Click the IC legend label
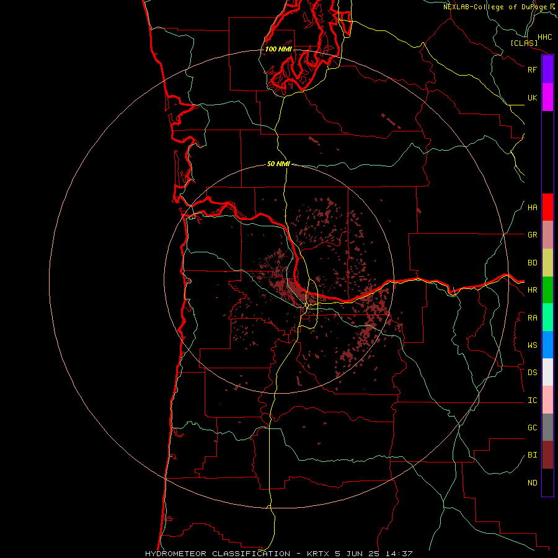The image size is (558, 558). (x=532, y=401)
